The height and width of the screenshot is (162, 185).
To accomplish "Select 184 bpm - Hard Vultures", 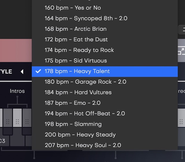I will 78,92.
